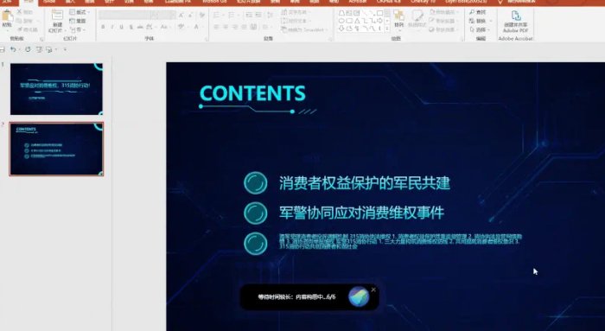Click the Replace button in Editing group

tap(479, 21)
